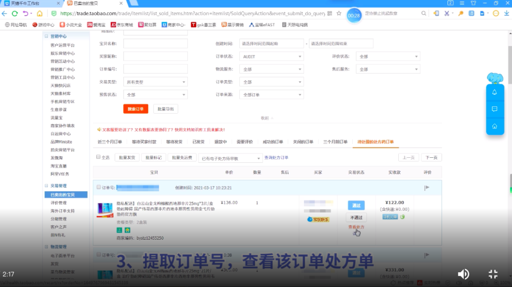The height and width of the screenshot is (287, 512).
Task: Open the browser home page icon
Action: 39,13
